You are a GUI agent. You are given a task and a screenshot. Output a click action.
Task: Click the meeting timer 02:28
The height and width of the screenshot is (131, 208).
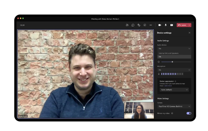(x=22, y=25)
